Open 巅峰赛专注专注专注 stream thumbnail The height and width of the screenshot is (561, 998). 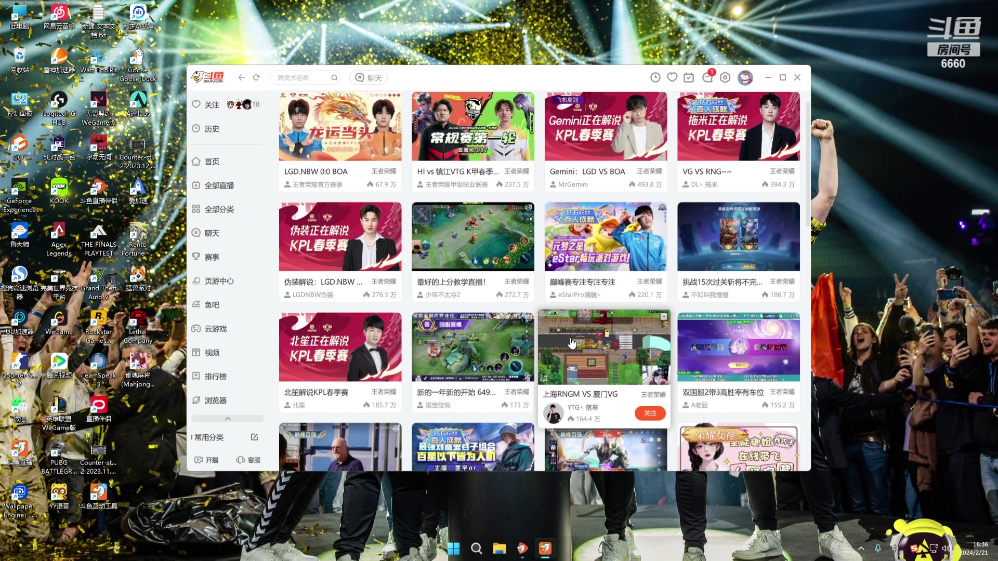[606, 237]
